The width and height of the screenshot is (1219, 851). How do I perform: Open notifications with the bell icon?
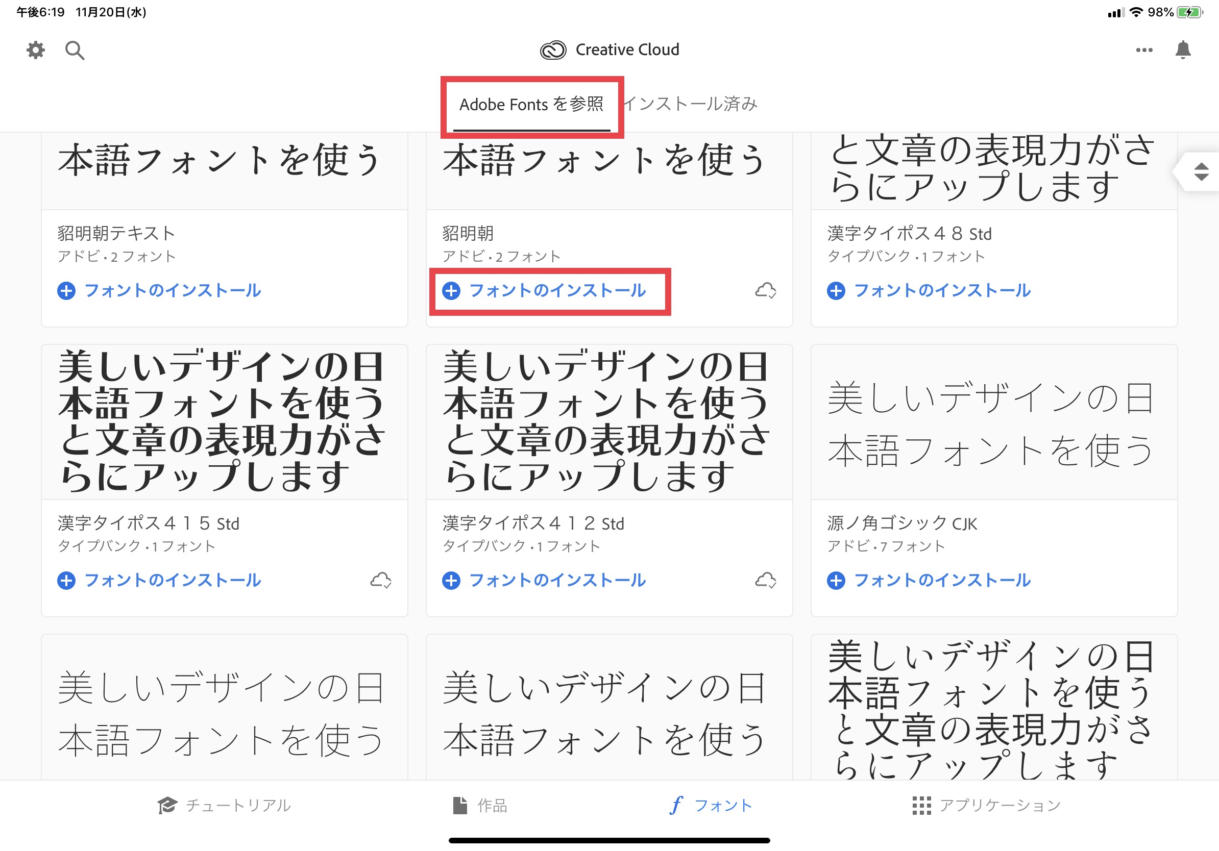pos(1182,51)
